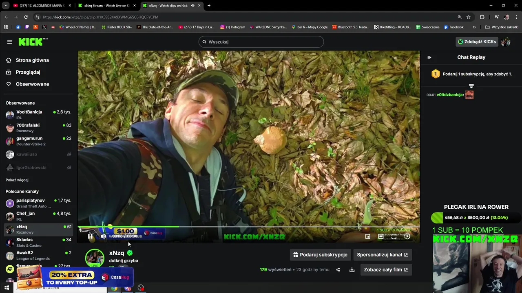The width and height of the screenshot is (522, 293).
Task: Open Windows Start menu
Action: tap(7, 288)
